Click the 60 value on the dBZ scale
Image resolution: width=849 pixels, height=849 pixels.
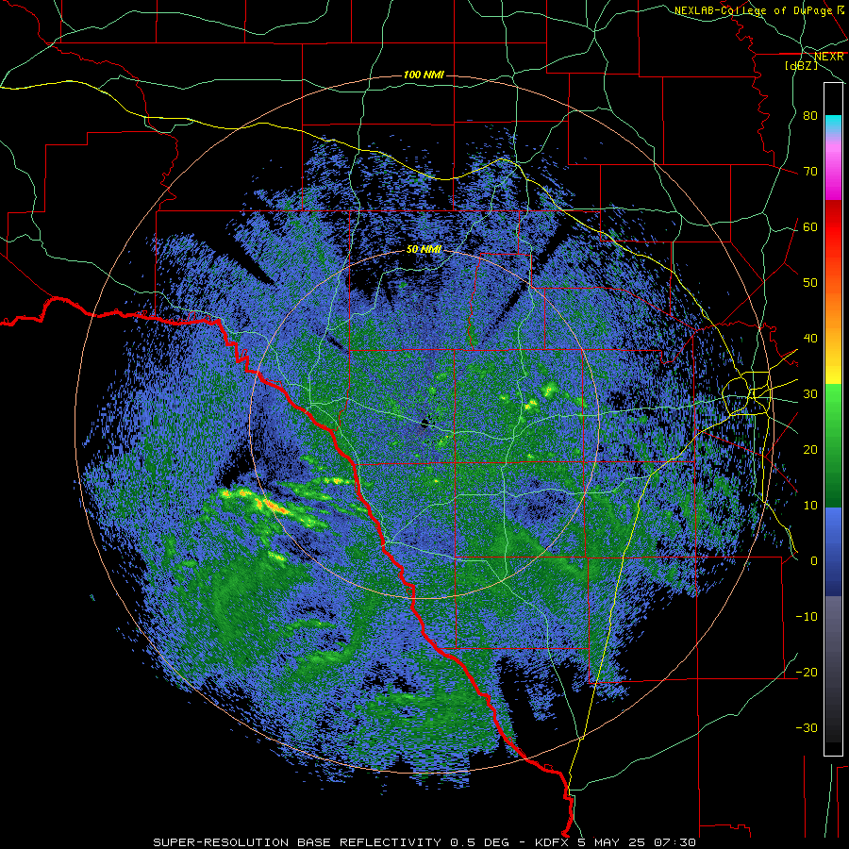pos(810,226)
